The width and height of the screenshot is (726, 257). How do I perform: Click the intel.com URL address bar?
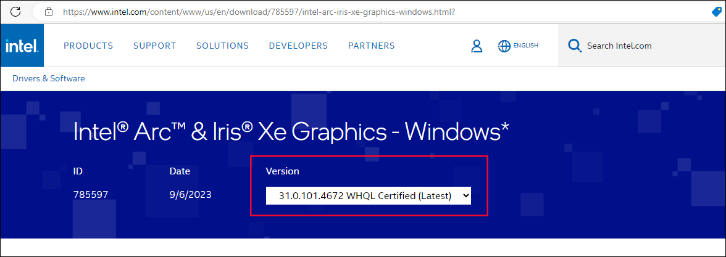[x=259, y=12]
